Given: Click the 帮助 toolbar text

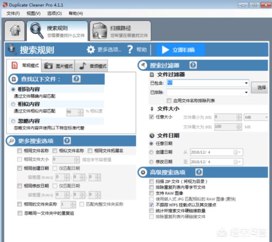Looking at the screenshot, I should 141,49.
